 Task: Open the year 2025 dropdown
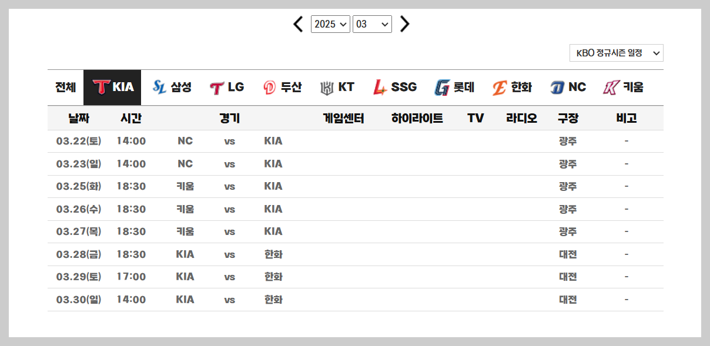coord(330,24)
